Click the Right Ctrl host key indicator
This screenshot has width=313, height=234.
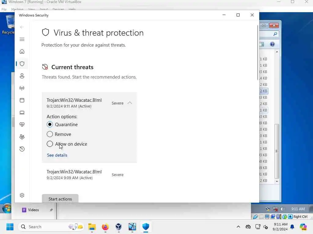300,217
